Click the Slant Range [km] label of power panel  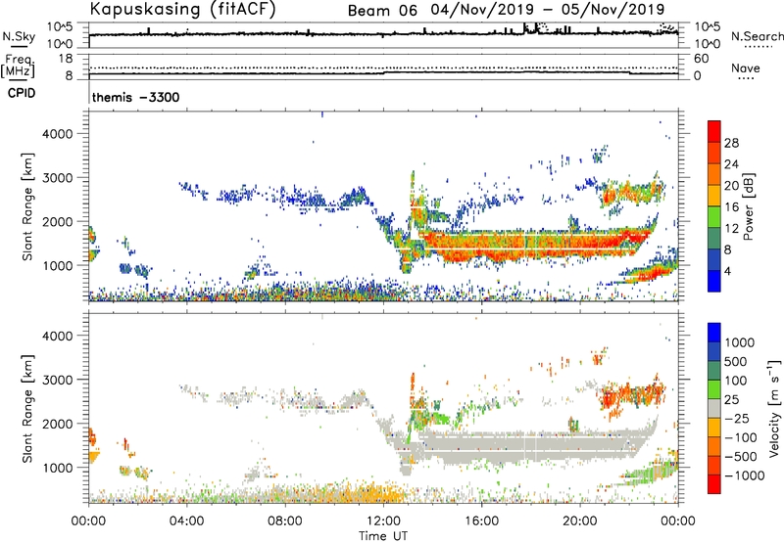point(27,206)
